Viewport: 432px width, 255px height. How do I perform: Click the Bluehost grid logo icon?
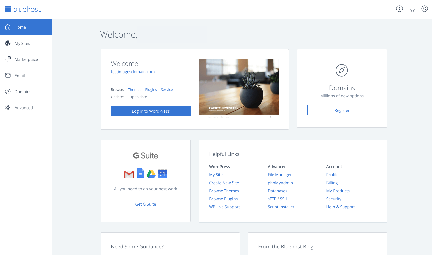(x=8, y=9)
